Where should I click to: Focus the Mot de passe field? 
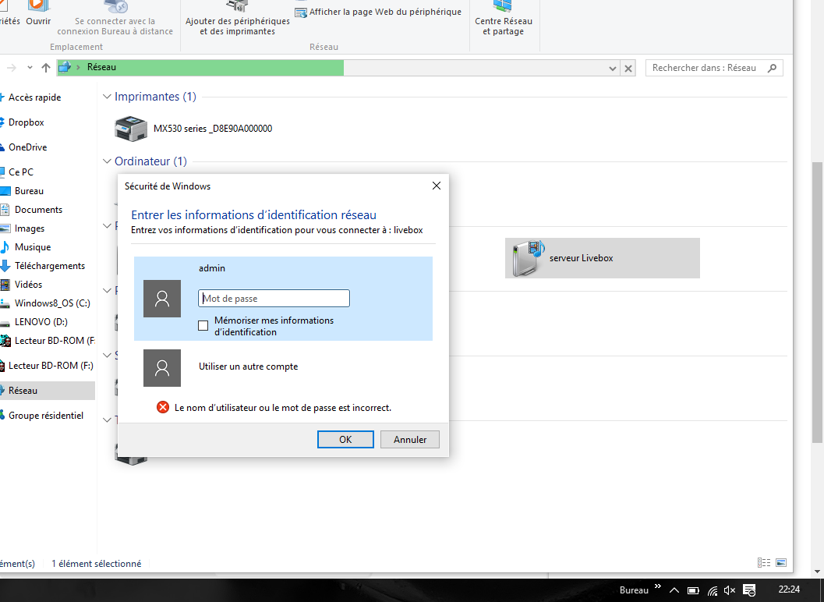[274, 299]
